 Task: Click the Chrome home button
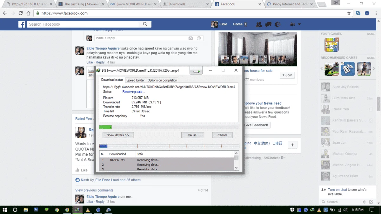28,13
